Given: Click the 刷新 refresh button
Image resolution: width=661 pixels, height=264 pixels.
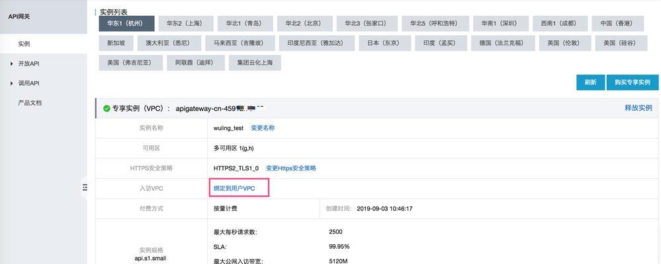Looking at the screenshot, I should (x=590, y=82).
